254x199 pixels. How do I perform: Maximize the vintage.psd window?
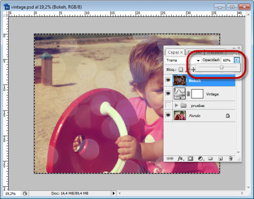pyautogui.click(x=232, y=7)
